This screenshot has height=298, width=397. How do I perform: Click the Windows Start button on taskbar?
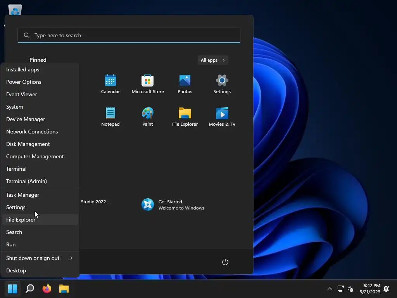(12, 288)
